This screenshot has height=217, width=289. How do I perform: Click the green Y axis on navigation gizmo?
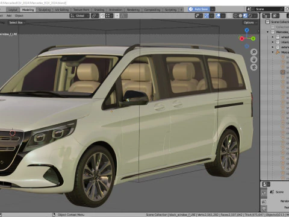[x=253, y=38]
